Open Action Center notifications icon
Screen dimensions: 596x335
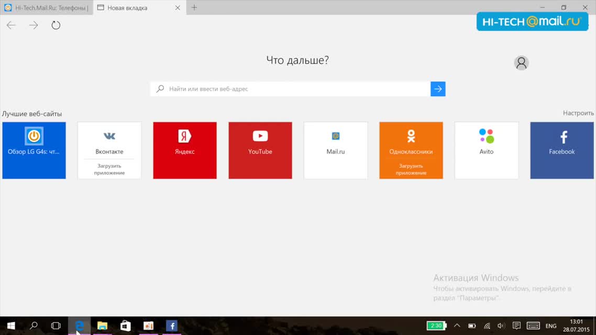tap(516, 326)
